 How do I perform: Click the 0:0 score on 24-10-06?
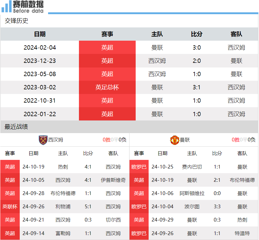(217, 193)
